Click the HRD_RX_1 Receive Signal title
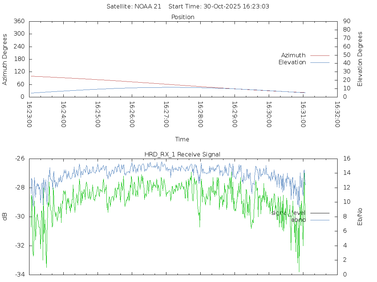 (182, 154)
